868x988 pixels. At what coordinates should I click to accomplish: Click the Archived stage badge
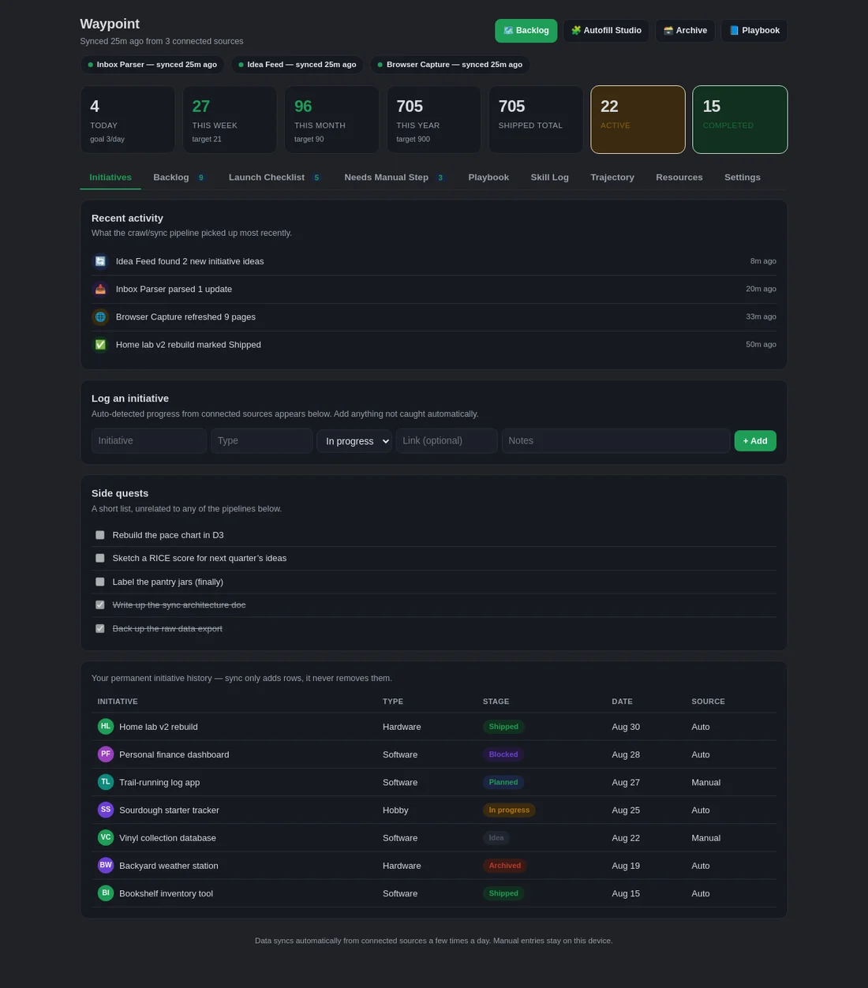(x=505, y=866)
